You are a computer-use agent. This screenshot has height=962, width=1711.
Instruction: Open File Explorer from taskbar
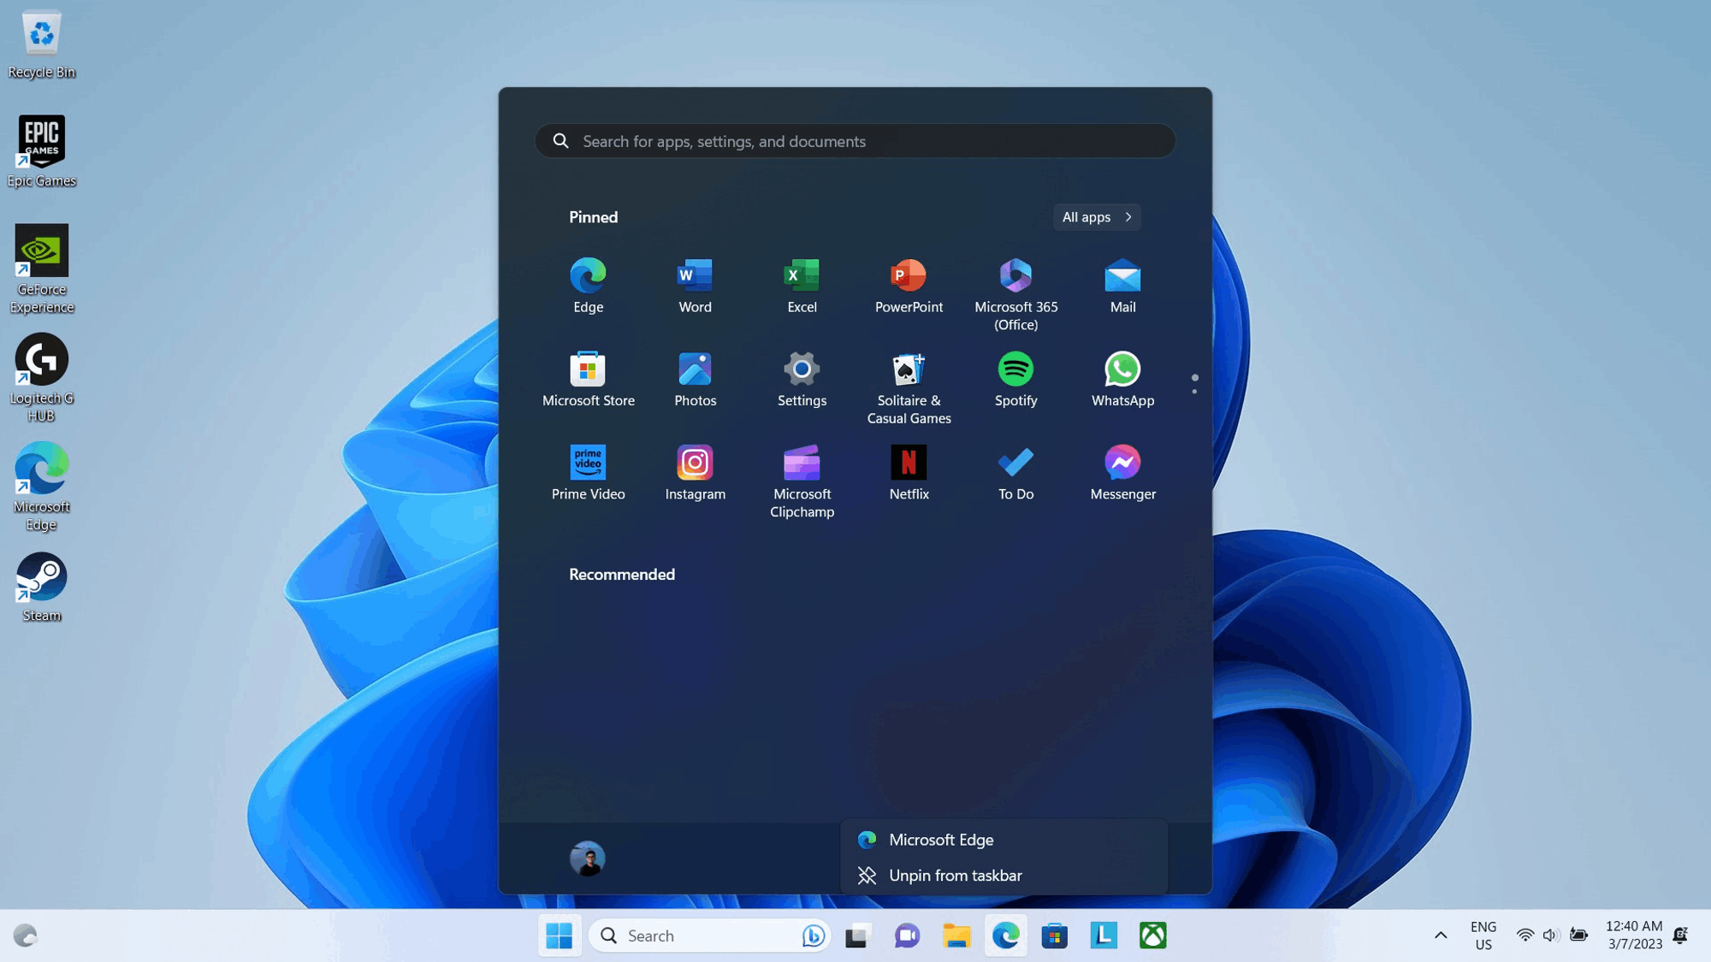(956, 935)
